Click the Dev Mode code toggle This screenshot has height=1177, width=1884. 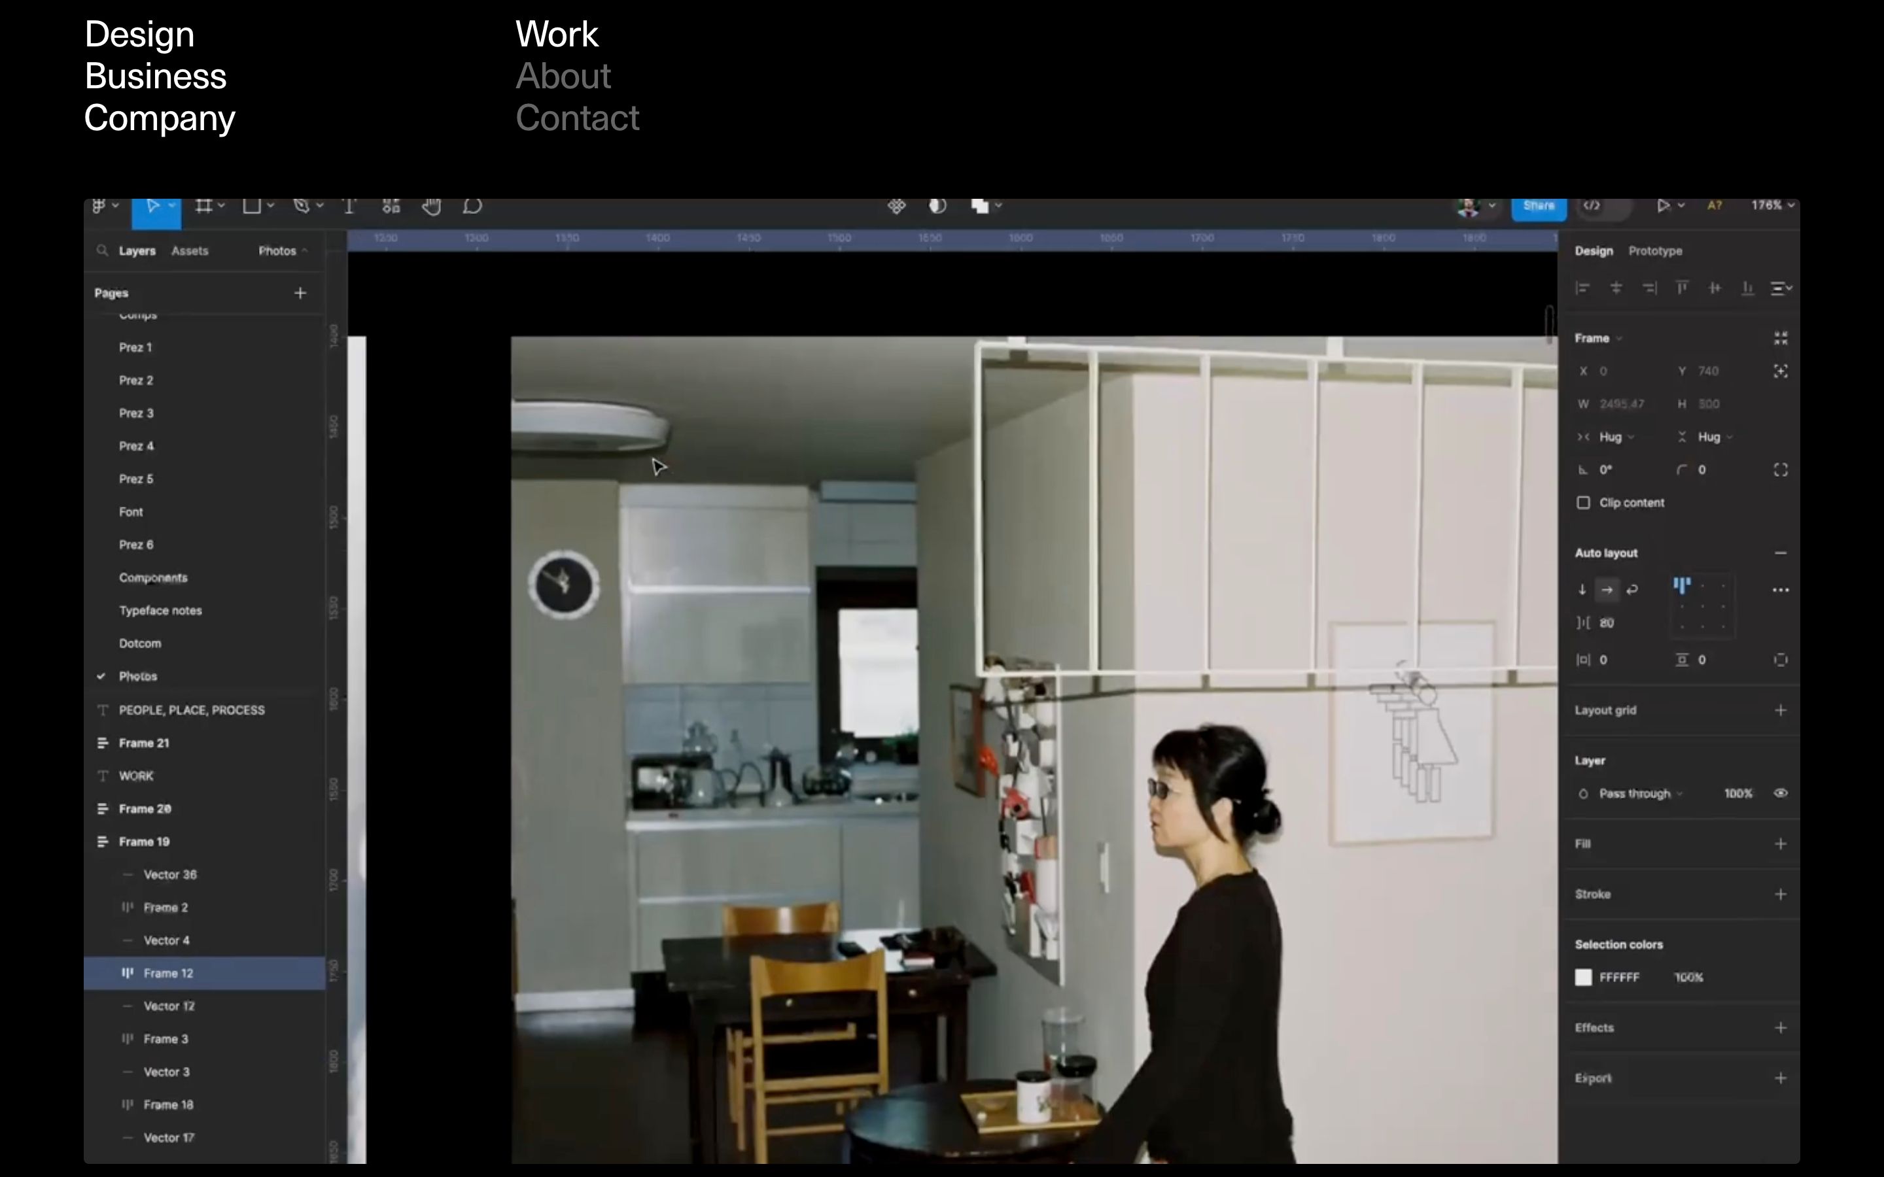click(x=1592, y=205)
